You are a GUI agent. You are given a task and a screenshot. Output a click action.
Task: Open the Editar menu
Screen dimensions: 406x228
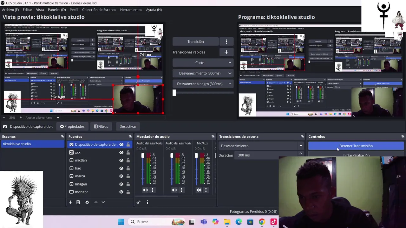pyautogui.click(x=27, y=9)
